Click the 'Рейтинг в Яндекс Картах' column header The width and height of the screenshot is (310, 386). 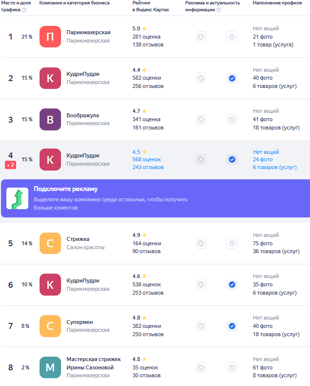(x=150, y=6)
